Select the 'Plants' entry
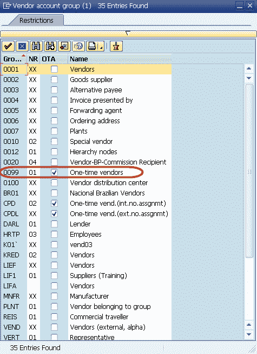The width and height of the screenshot is (257, 354). (x=78, y=131)
